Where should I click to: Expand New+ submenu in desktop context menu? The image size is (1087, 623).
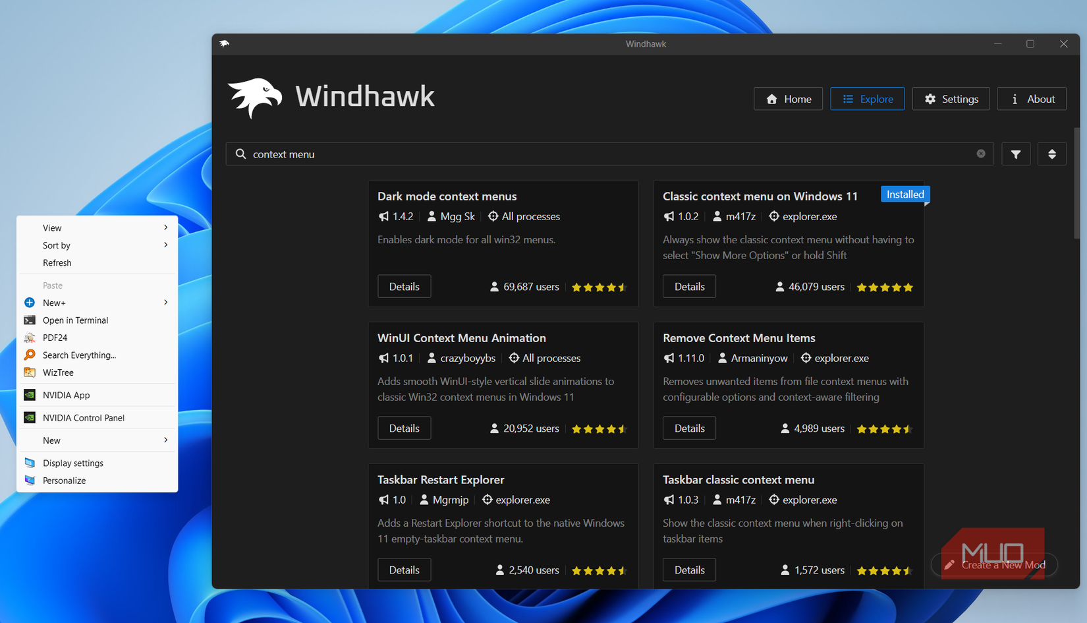click(97, 303)
